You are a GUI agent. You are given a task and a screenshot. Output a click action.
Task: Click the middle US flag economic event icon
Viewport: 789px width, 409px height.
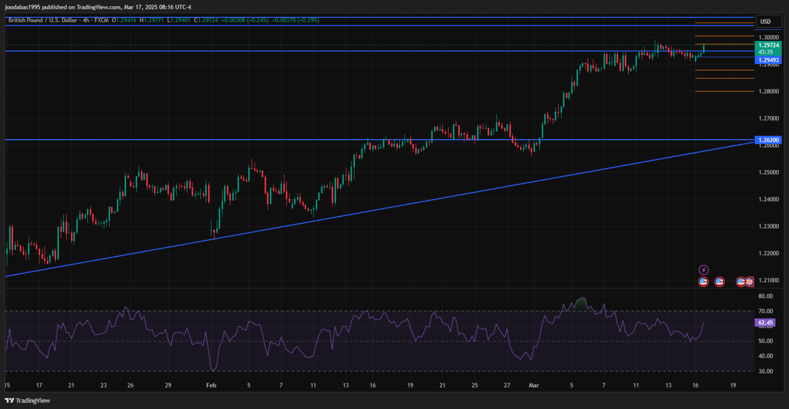720,282
